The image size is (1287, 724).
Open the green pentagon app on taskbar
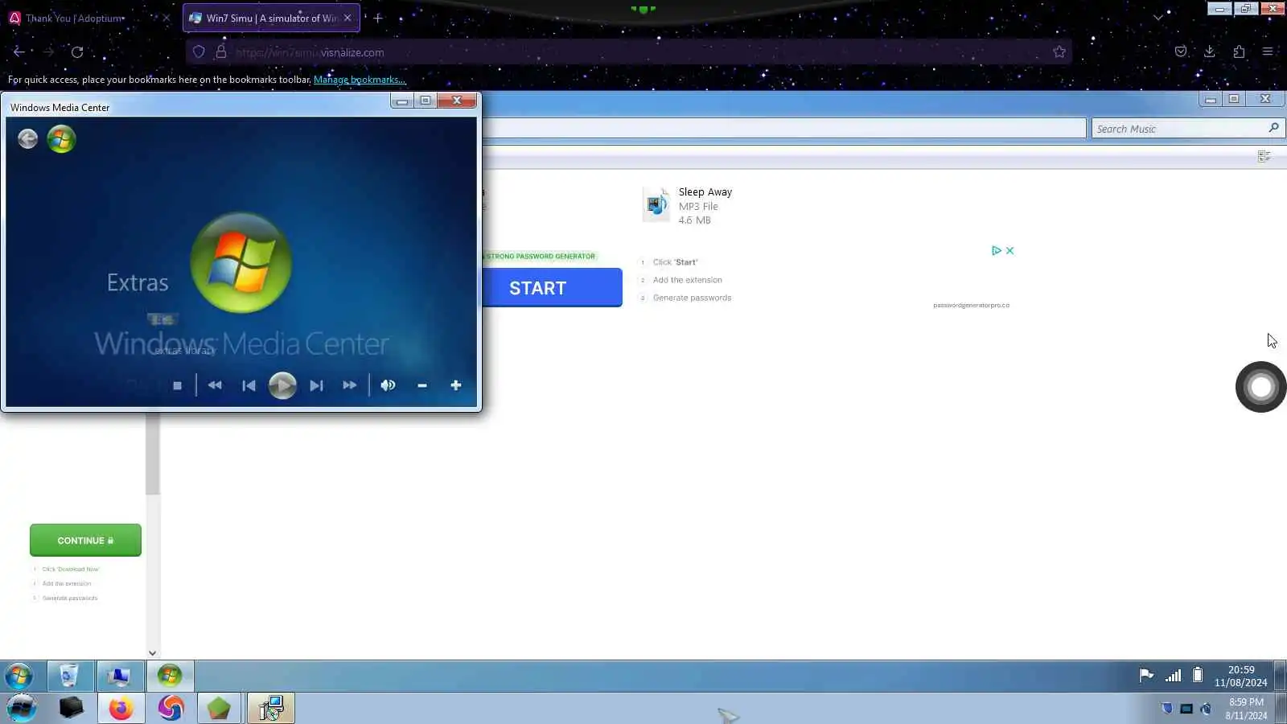219,708
